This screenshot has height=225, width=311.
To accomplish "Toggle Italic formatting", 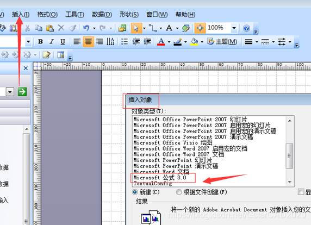I will tap(52, 42).
